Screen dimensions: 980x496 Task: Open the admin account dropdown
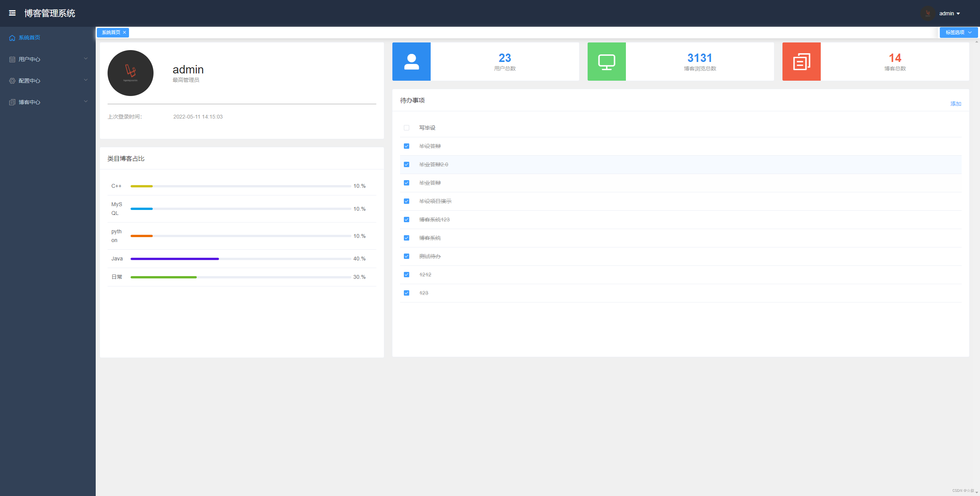(x=949, y=13)
